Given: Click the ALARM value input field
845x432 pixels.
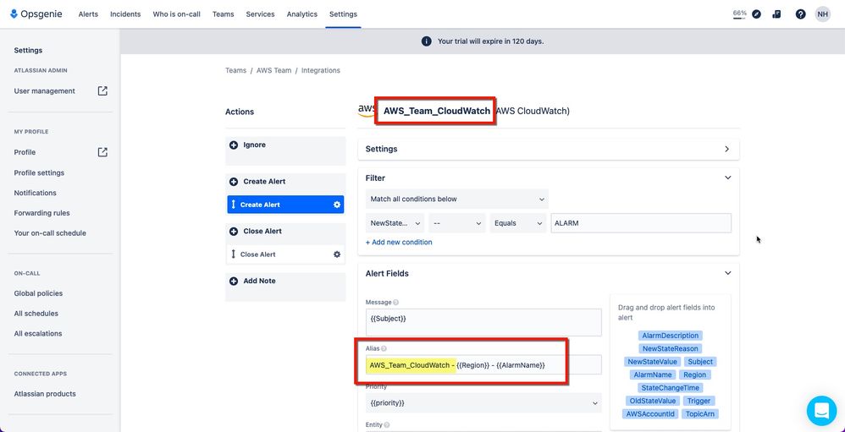Looking at the screenshot, I should (641, 223).
